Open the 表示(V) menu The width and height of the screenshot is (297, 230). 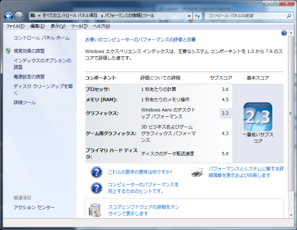(58, 26)
